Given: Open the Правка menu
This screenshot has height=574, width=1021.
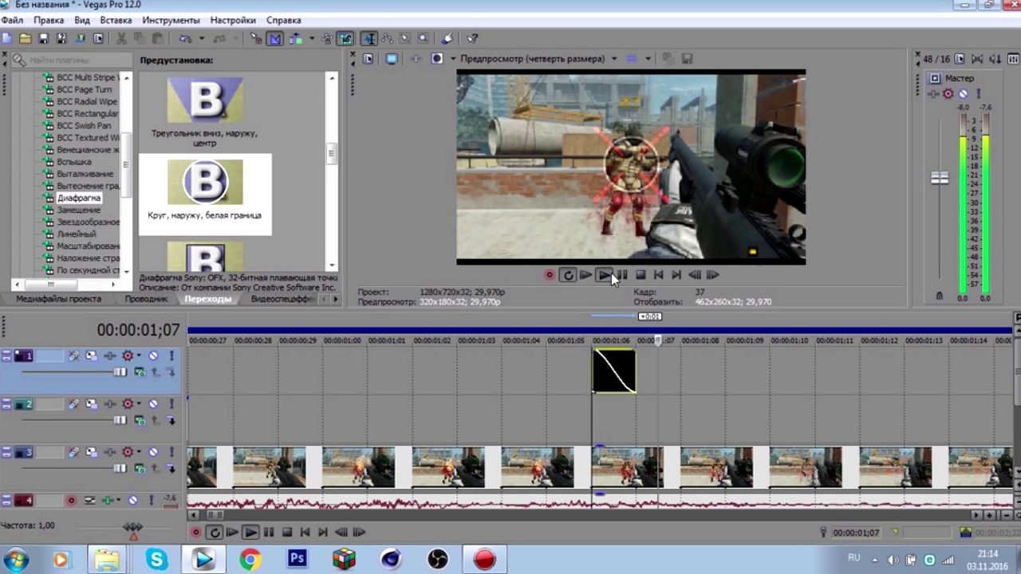Looking at the screenshot, I should pyautogui.click(x=49, y=20).
